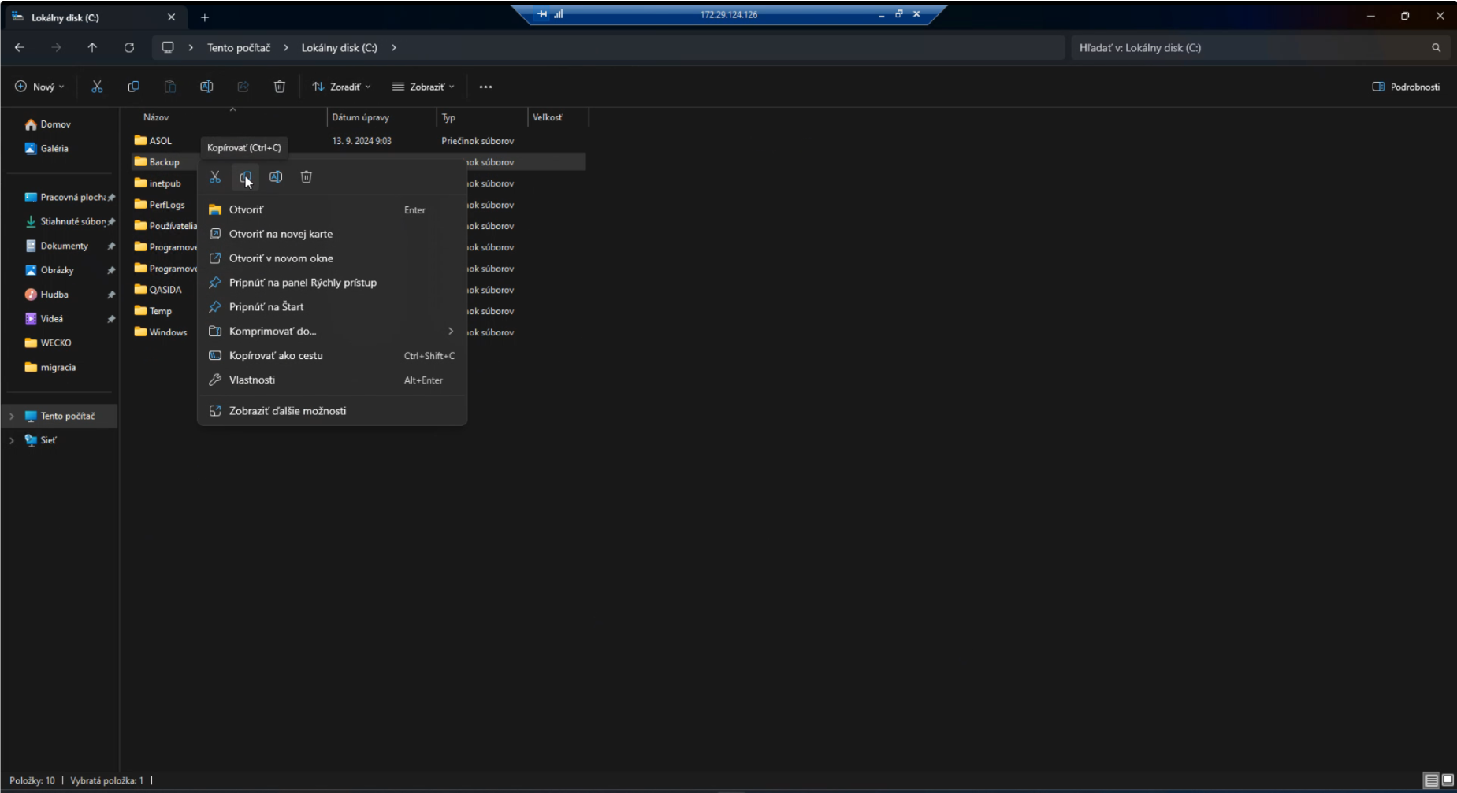
Task: Select the inetpub folder
Action: (x=158, y=183)
